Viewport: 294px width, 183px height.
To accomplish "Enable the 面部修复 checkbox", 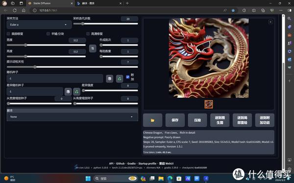I will 8,34.
